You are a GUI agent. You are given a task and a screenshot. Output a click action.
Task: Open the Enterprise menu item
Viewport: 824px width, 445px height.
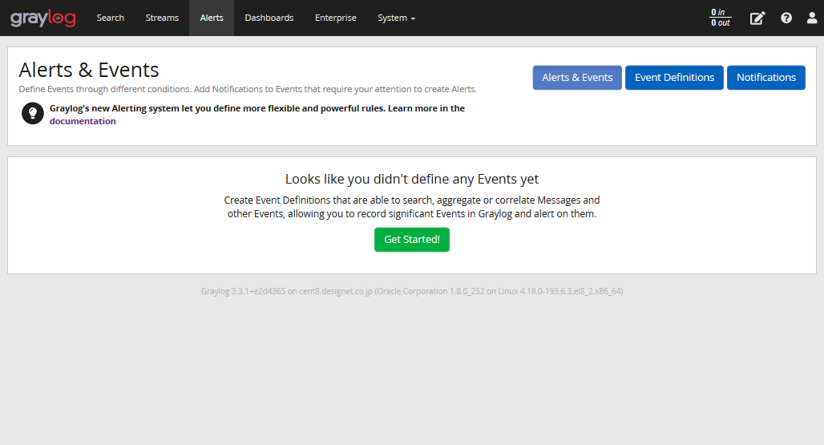[335, 18]
